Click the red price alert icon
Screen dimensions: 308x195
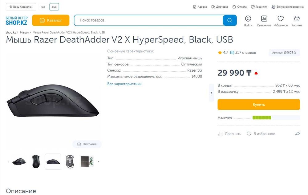coord(256,73)
